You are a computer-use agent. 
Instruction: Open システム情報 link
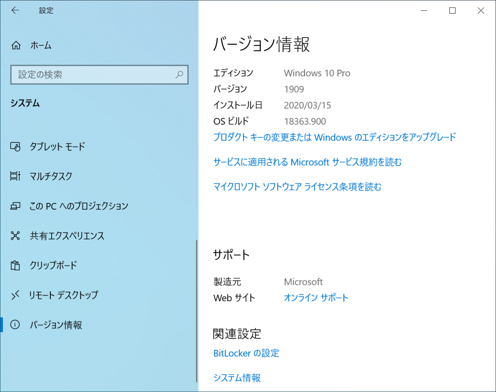click(x=237, y=378)
